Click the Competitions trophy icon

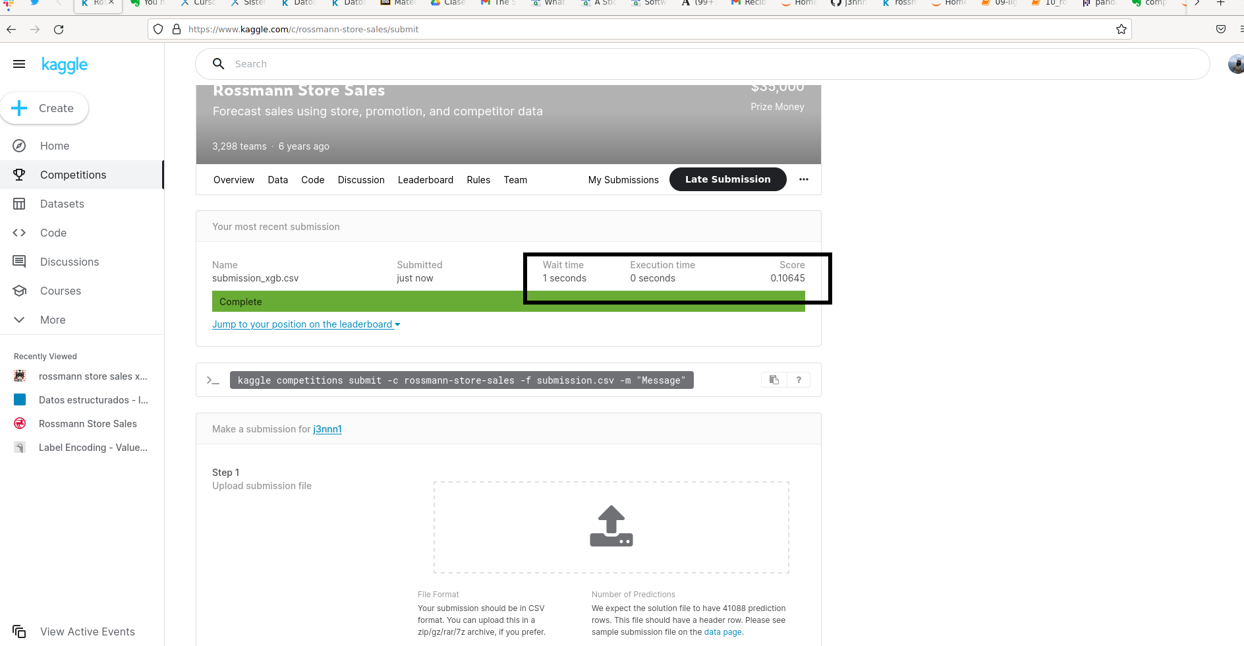click(x=19, y=175)
